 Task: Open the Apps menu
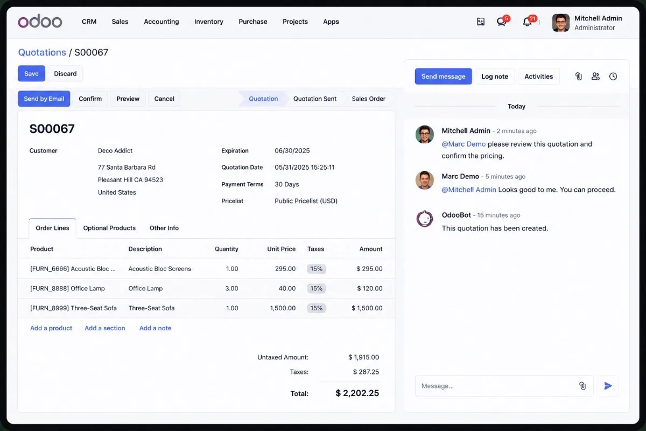(x=331, y=22)
